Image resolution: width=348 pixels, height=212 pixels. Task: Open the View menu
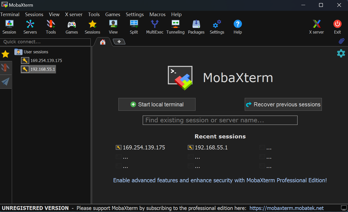[x=54, y=14]
